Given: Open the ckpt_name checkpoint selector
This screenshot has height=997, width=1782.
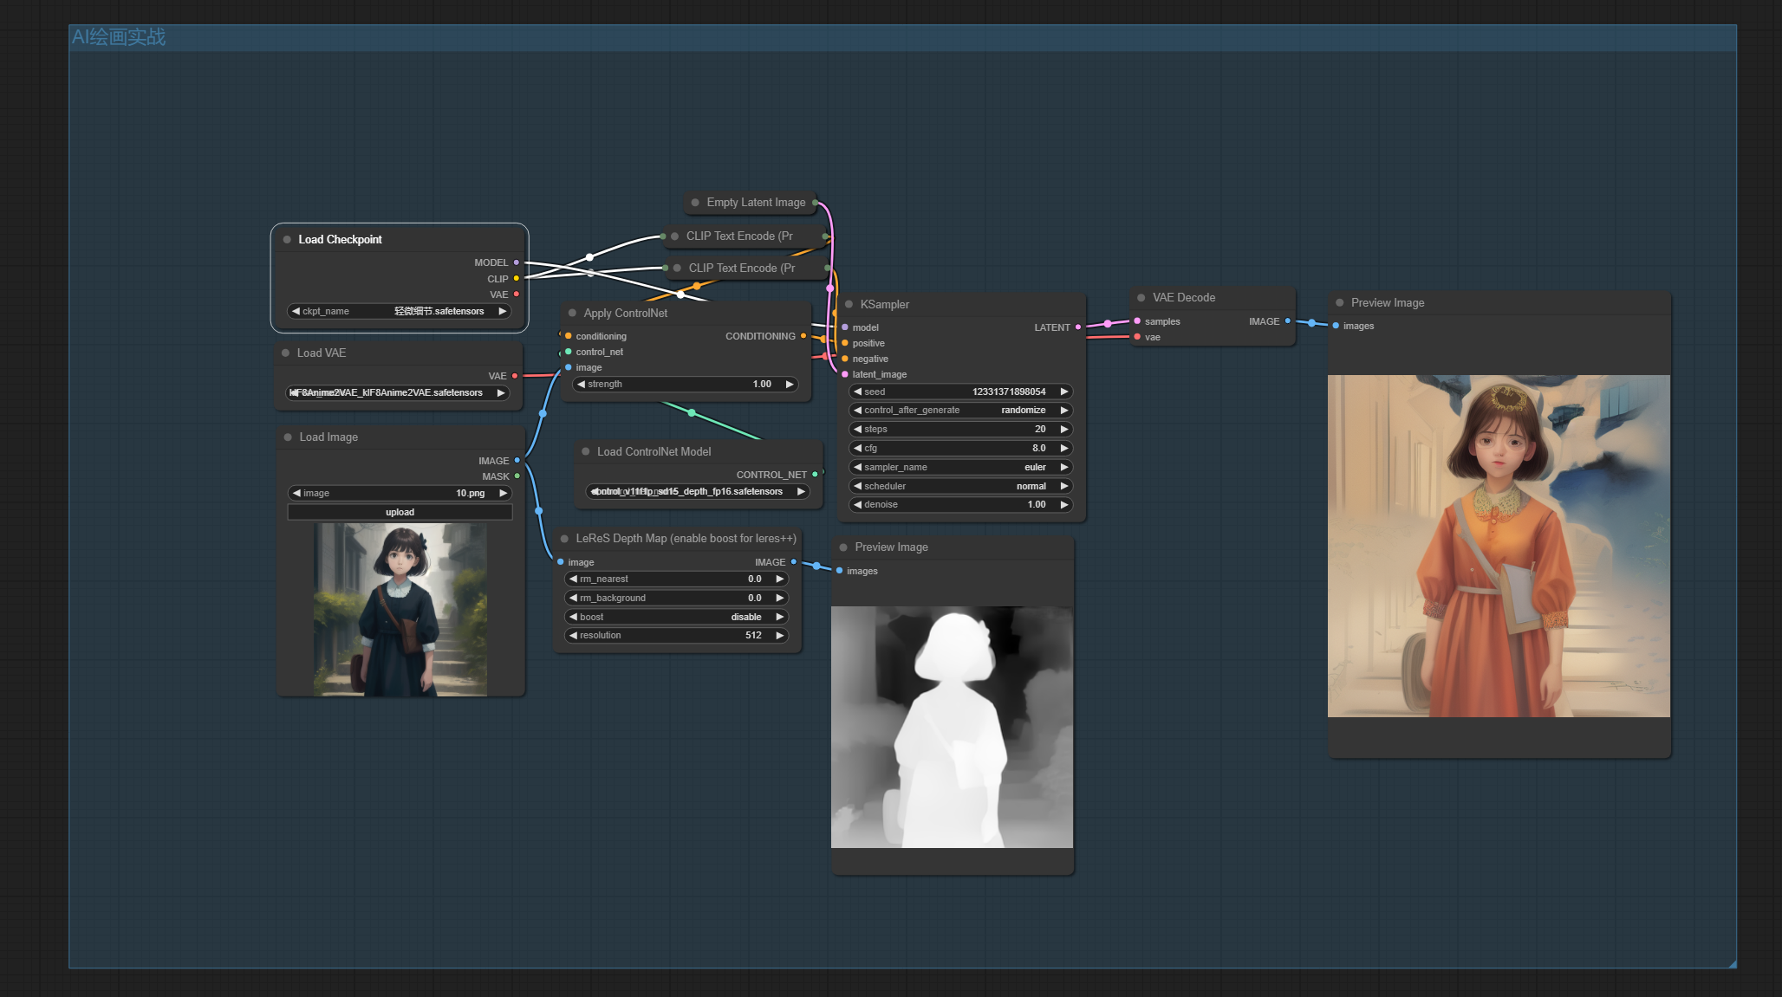Looking at the screenshot, I should point(400,311).
